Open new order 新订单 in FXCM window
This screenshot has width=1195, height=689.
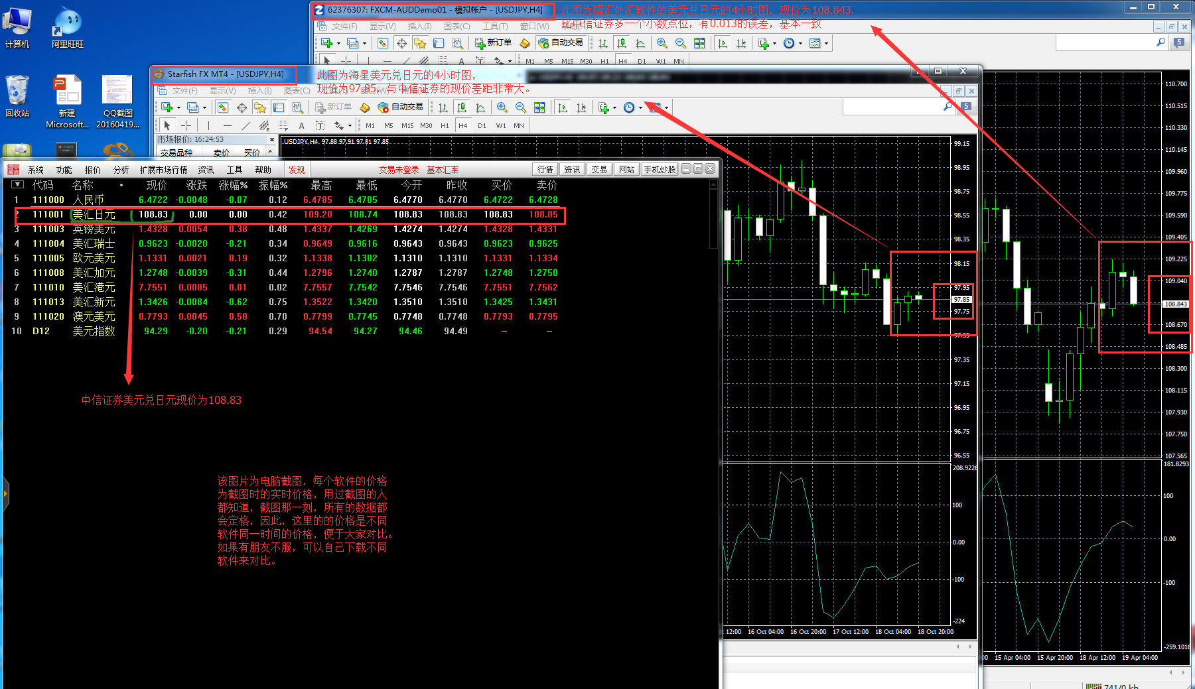click(x=493, y=42)
